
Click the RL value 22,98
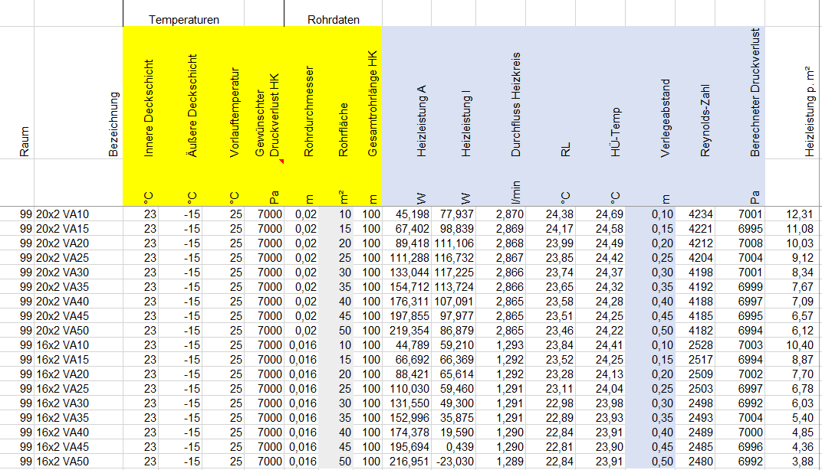[x=551, y=403]
